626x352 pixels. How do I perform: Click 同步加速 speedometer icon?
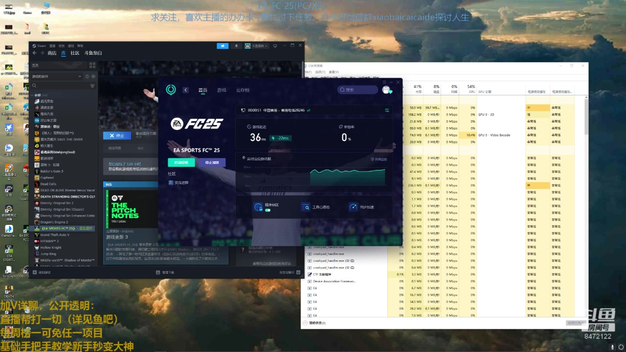353,207
